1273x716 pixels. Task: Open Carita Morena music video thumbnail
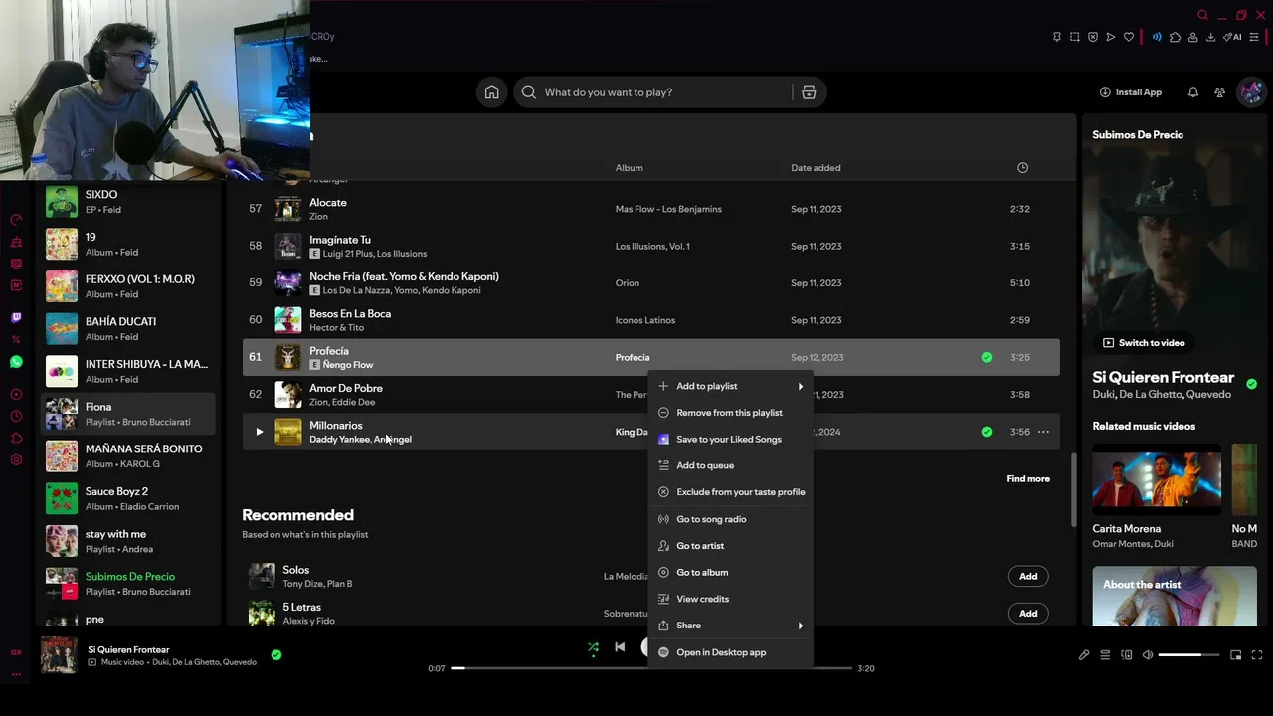pos(1157,479)
